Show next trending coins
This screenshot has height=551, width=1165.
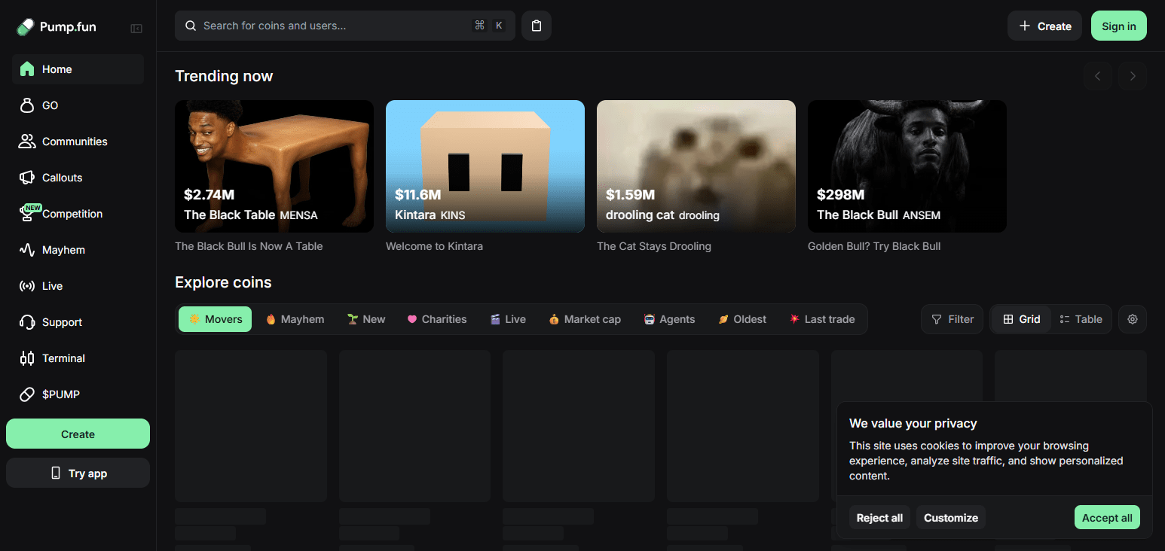tap(1133, 76)
